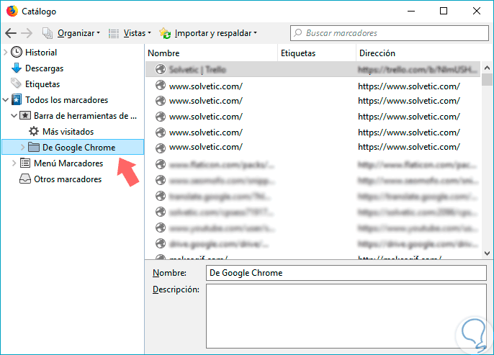Maximize the Catálogo window
The image size is (494, 355).
[x=444, y=11]
